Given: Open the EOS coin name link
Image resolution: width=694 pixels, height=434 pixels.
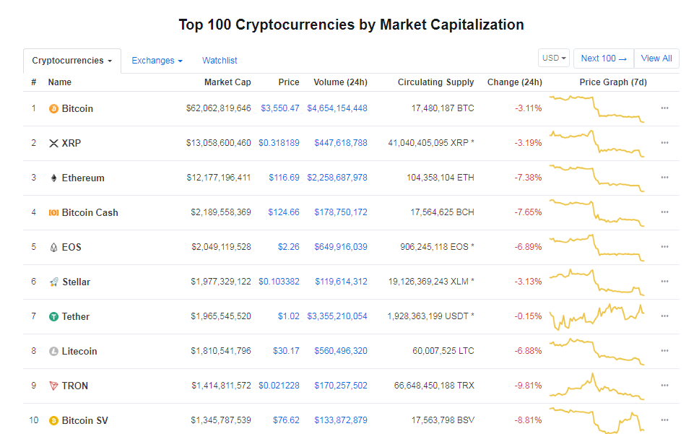Looking at the screenshot, I should (x=71, y=248).
